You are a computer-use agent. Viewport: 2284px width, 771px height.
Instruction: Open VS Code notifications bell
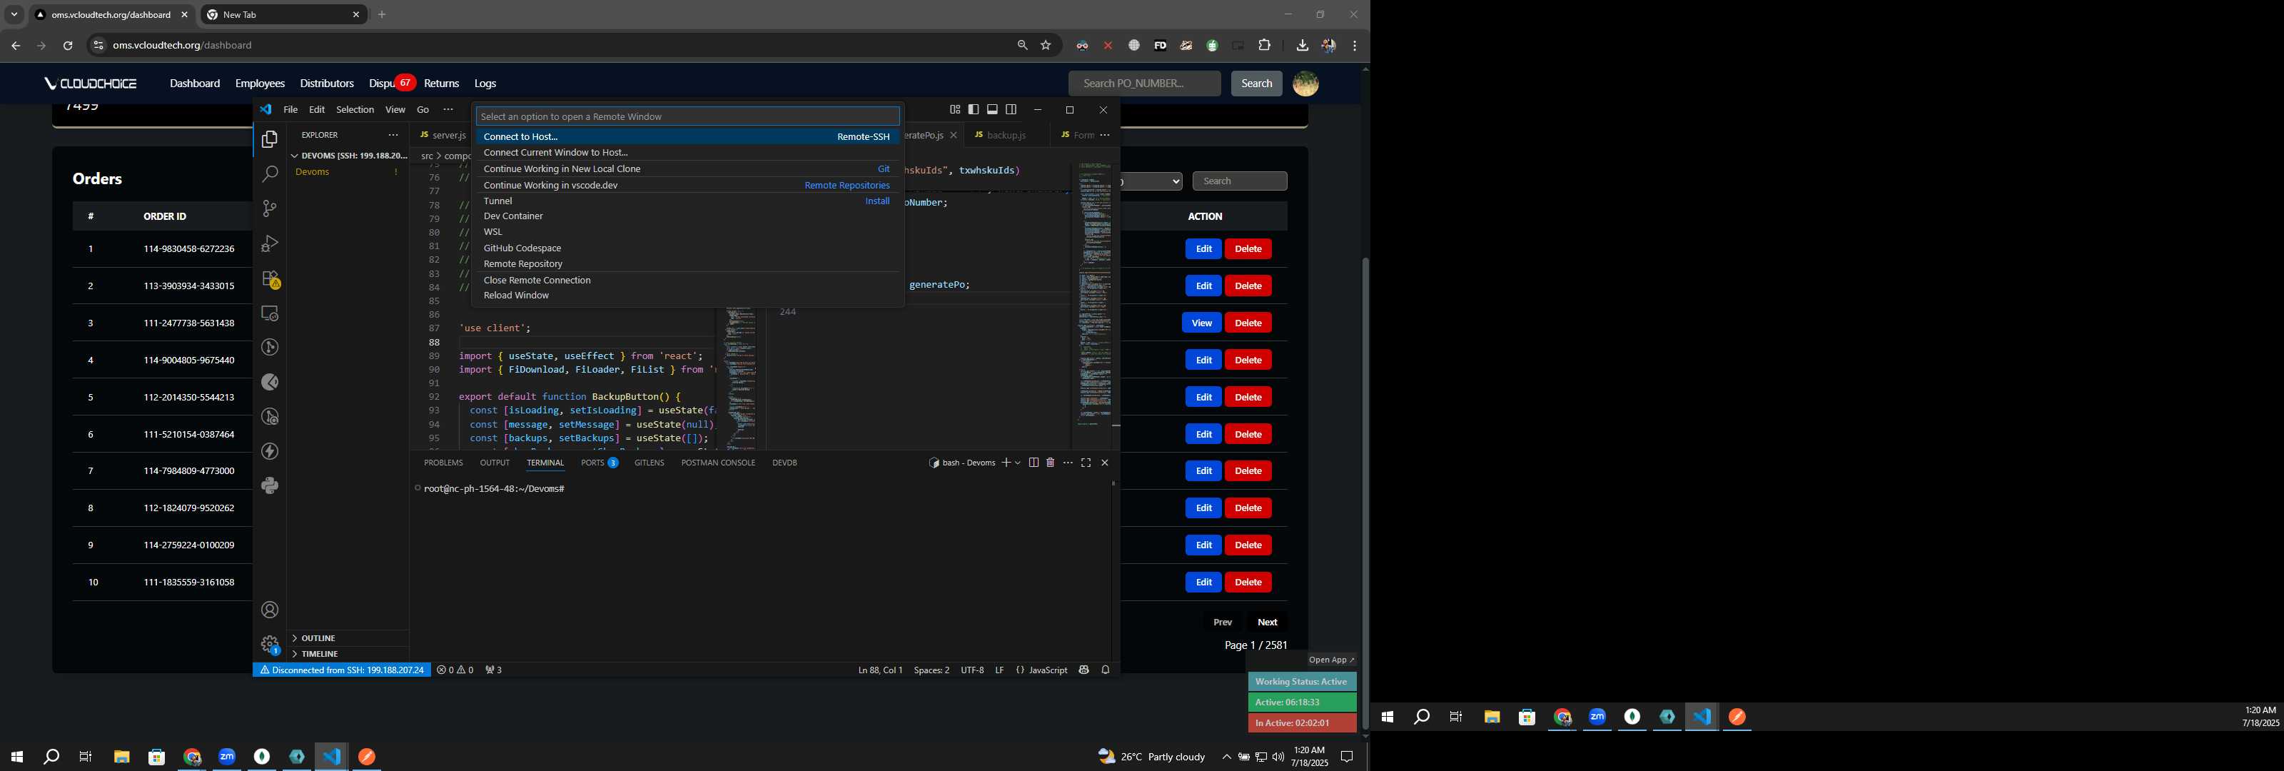click(1105, 670)
